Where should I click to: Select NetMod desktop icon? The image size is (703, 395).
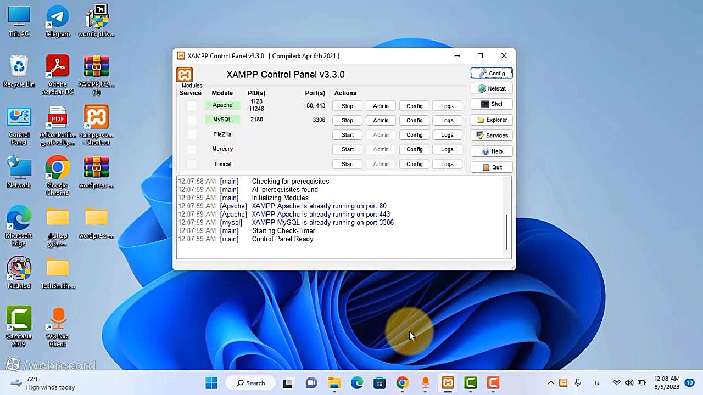pyautogui.click(x=19, y=273)
